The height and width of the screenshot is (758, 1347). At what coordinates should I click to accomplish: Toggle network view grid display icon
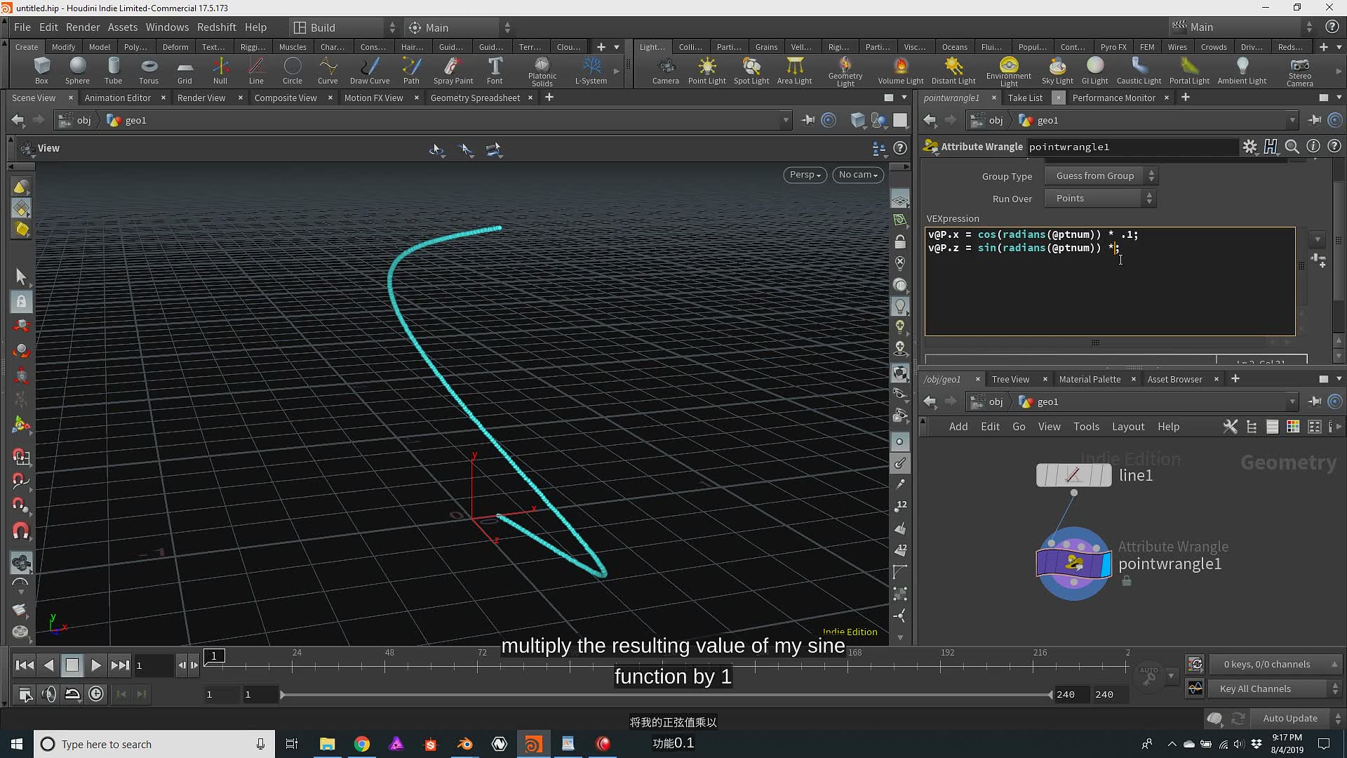pyautogui.click(x=1292, y=427)
